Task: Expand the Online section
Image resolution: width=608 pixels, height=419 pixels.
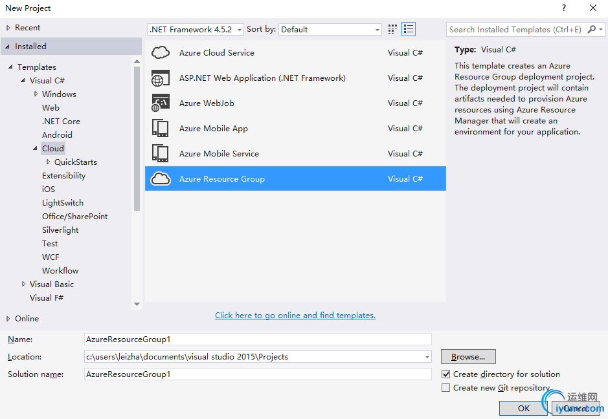Action: pyautogui.click(x=8, y=319)
